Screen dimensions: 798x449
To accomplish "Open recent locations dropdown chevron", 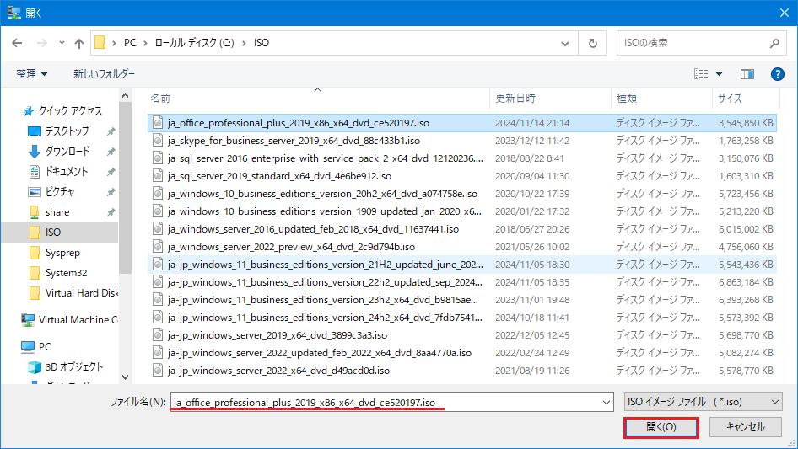I will (62, 43).
